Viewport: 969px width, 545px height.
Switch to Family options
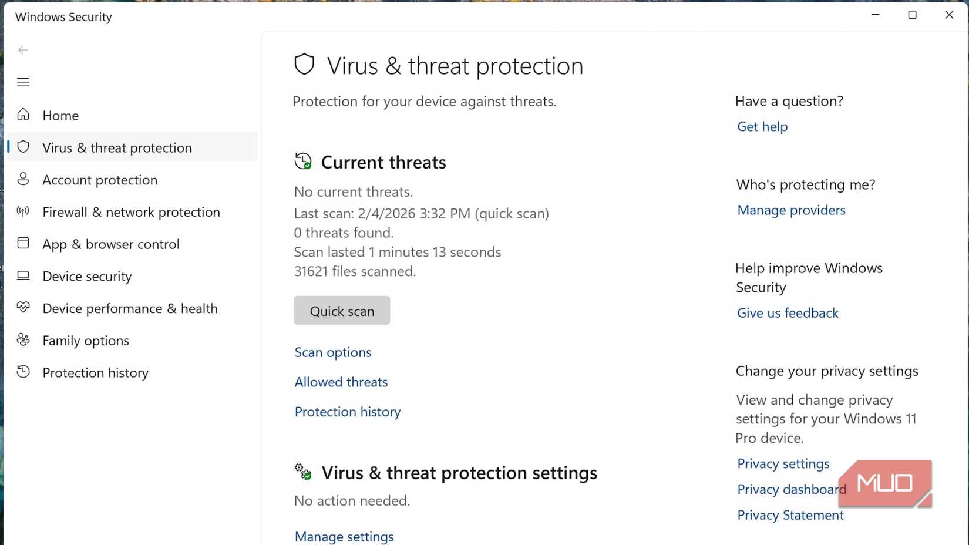click(x=85, y=340)
